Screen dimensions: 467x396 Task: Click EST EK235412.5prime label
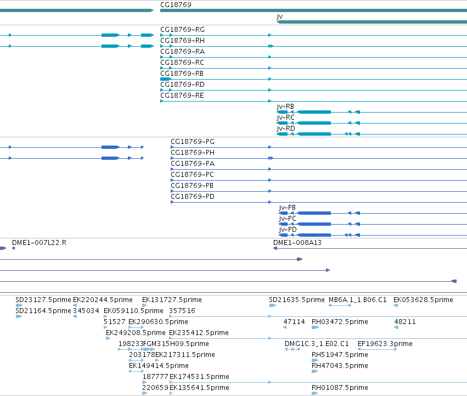click(199, 333)
